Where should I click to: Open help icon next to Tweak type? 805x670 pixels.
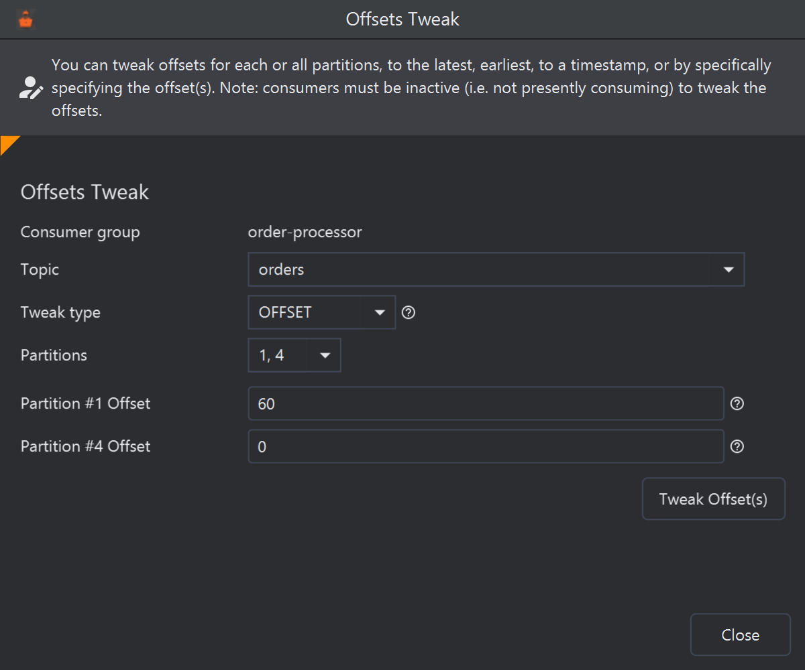click(x=409, y=312)
